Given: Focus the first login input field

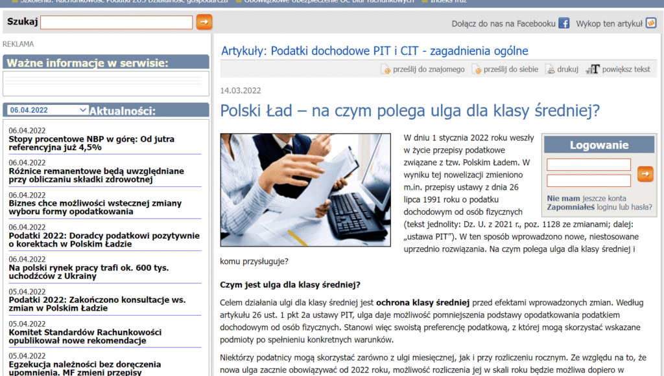Looking at the screenshot, I should [x=588, y=165].
